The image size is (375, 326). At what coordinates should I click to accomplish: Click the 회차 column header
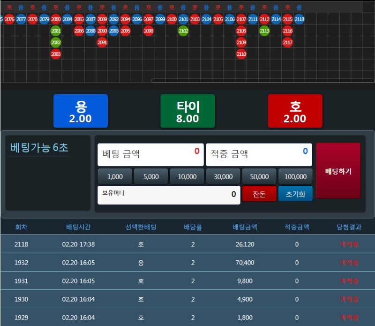click(x=21, y=227)
